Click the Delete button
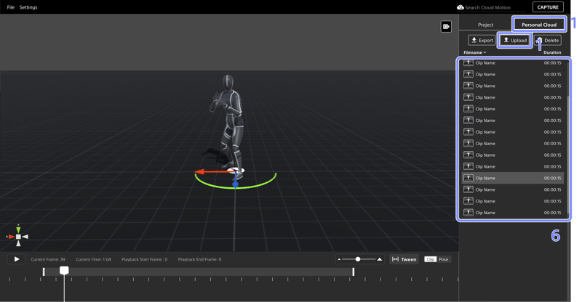Viewport: 582px width, 302px height. coord(548,41)
